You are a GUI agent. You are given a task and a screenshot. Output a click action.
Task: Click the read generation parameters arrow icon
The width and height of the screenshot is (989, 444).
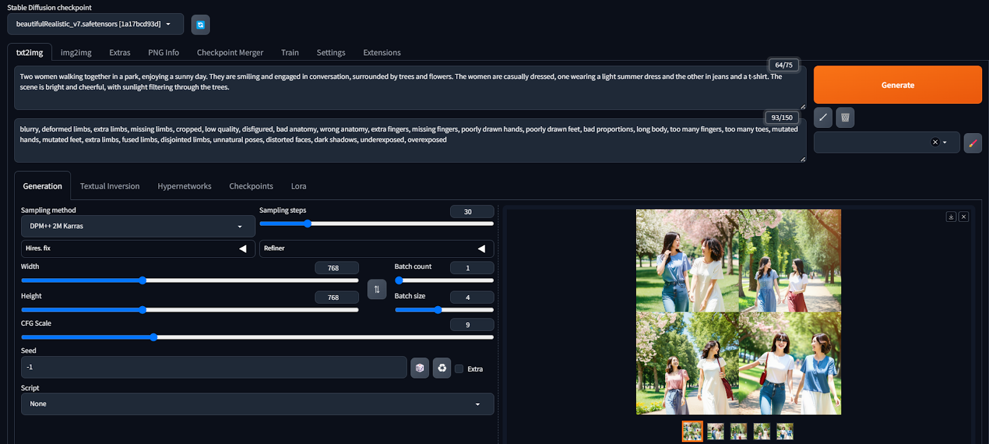coord(823,117)
